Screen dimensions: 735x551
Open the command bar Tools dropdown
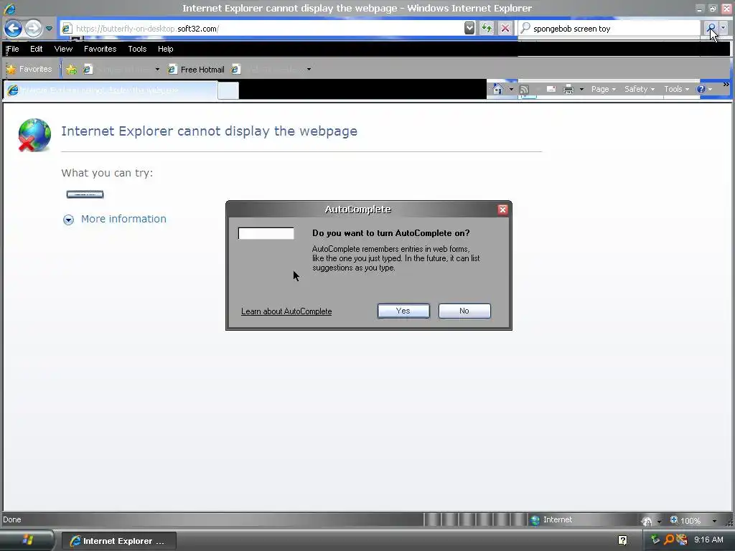[676, 89]
